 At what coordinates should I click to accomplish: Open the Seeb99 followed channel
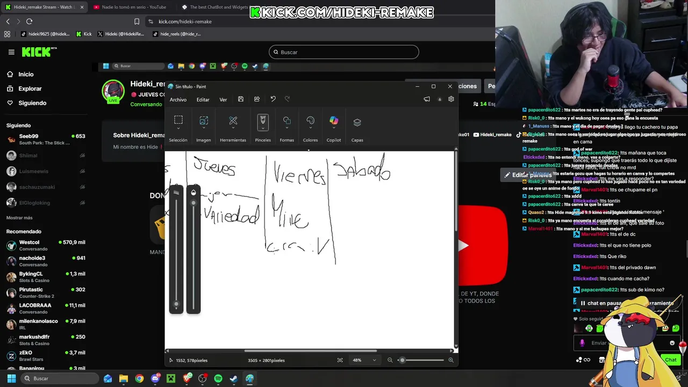46,139
